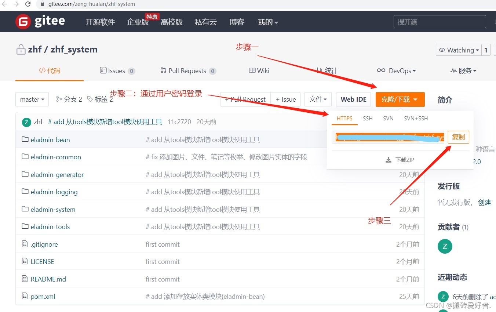Click the eladmin-bean folder icon
The image size is (496, 312).
(25, 139)
